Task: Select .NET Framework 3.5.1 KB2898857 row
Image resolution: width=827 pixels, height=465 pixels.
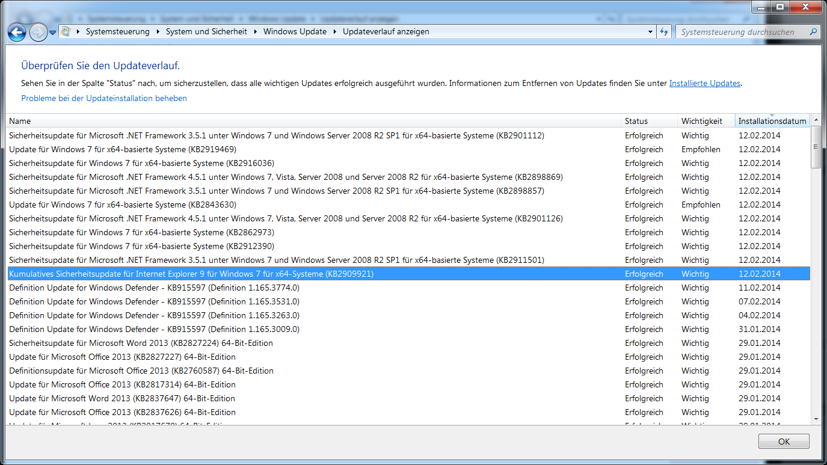Action: (x=408, y=191)
